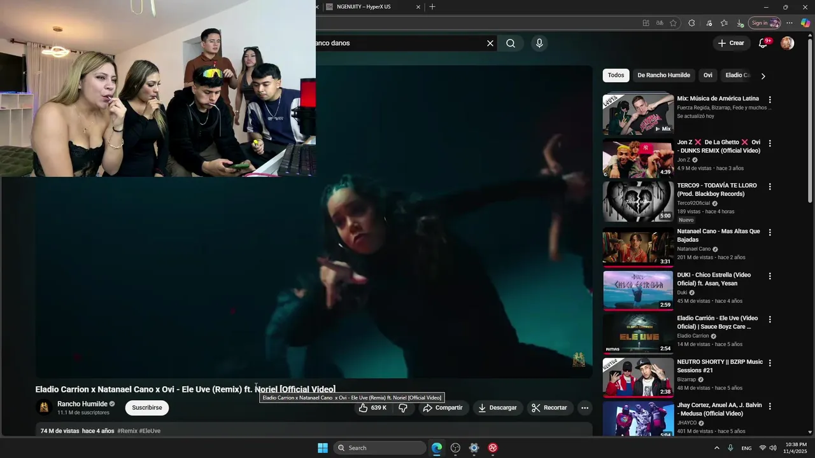Open options for NEUTRO SHORTY BZRP session
Image resolution: width=815 pixels, height=458 pixels.
pos(770,363)
